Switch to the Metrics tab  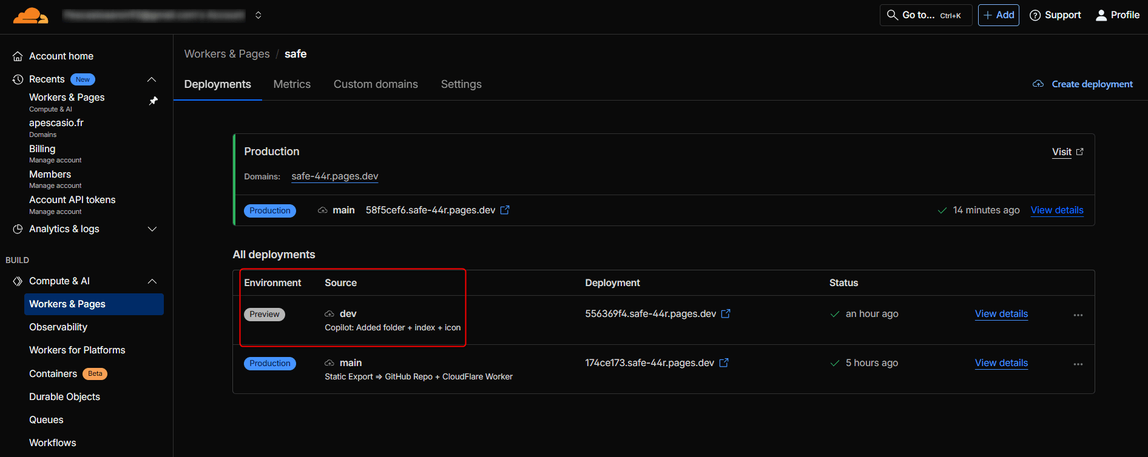[x=292, y=84]
